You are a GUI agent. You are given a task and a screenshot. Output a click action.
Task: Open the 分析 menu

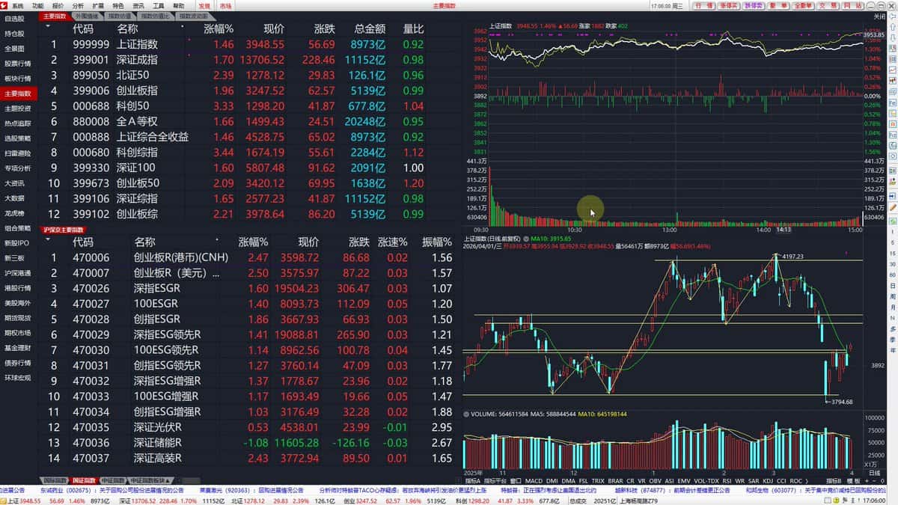[79, 4]
